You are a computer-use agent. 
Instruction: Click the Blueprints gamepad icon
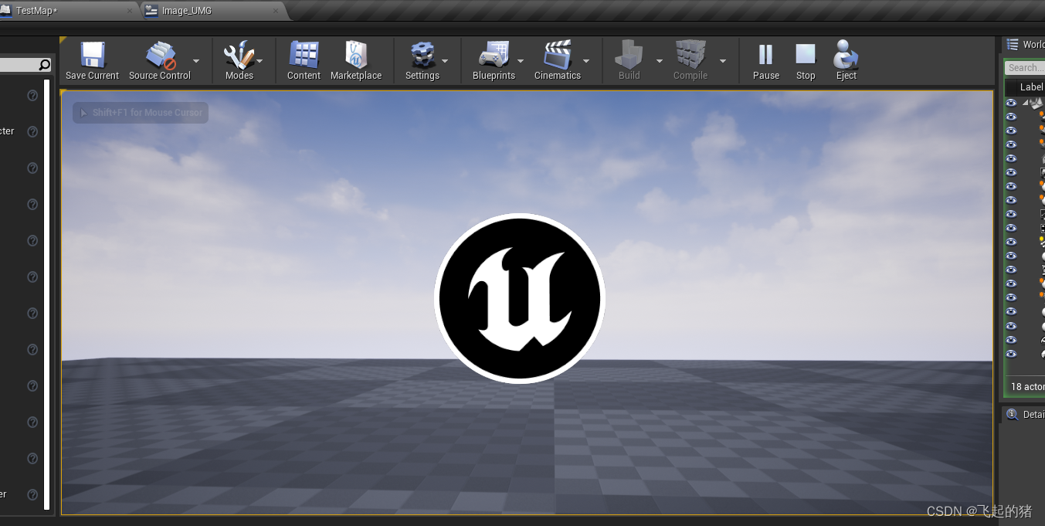(x=494, y=56)
